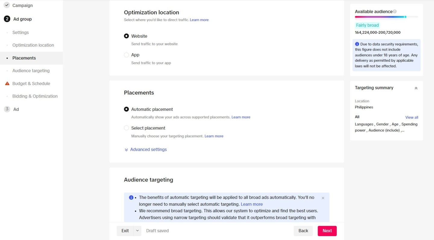The width and height of the screenshot is (434, 240).
Task: Click the Available audience help question-mark icon
Action: [x=395, y=12]
